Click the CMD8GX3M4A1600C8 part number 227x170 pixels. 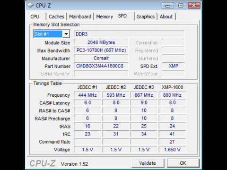pos(101,66)
